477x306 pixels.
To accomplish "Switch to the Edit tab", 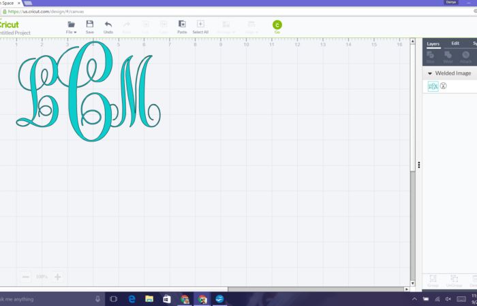I will [x=455, y=44].
